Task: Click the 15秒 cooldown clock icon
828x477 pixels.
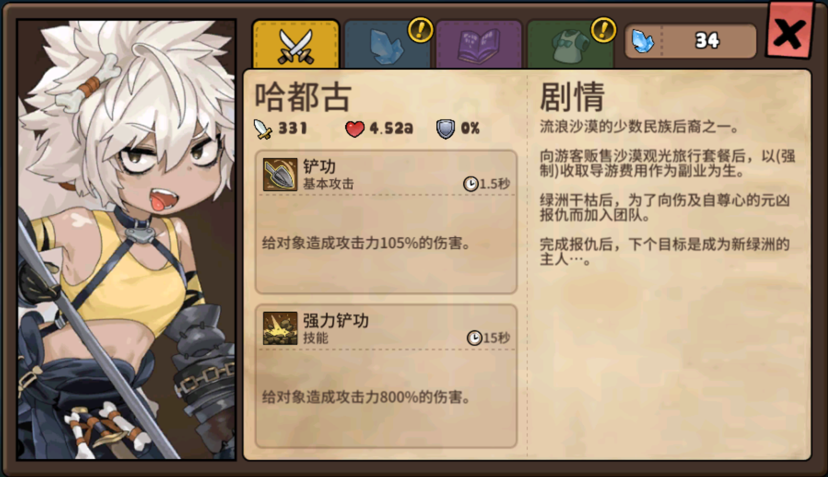Action: coord(474,338)
